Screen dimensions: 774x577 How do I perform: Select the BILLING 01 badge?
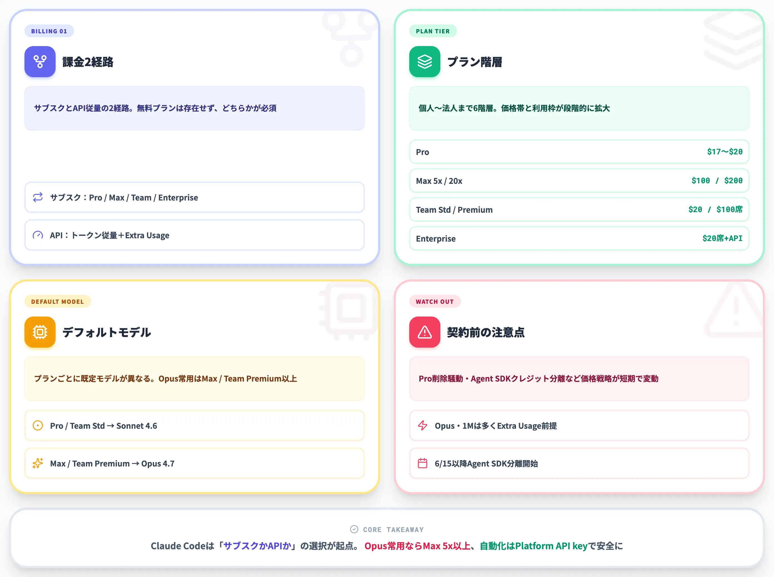tap(49, 31)
